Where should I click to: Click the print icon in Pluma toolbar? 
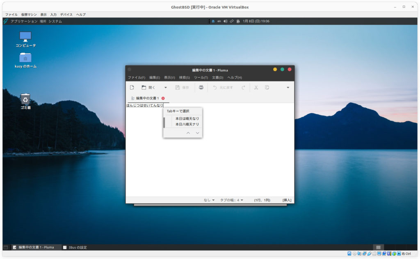click(x=201, y=88)
